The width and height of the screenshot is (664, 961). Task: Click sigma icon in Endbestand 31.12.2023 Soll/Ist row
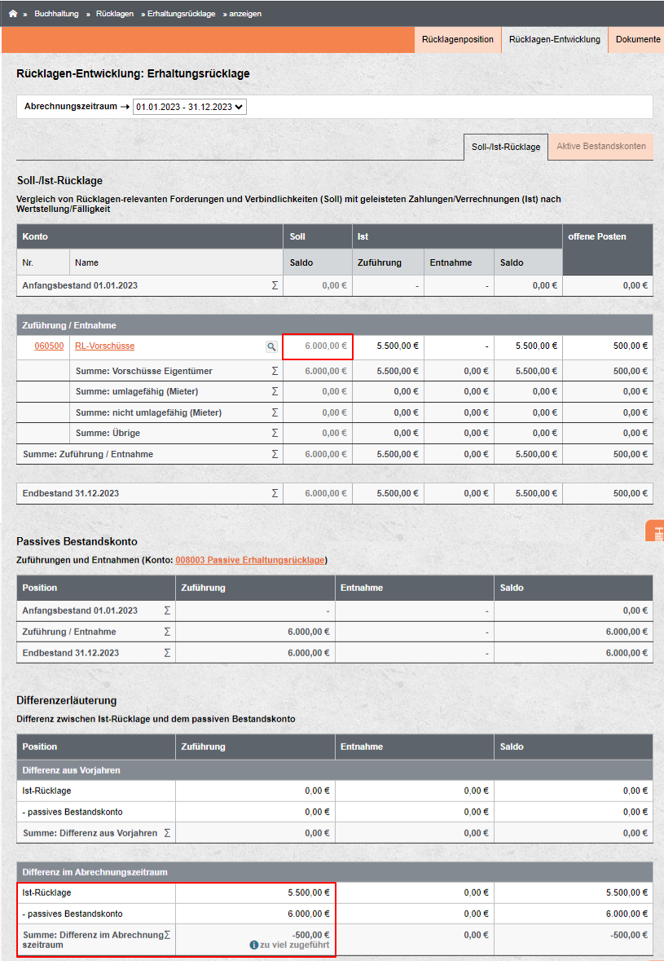coord(275,493)
